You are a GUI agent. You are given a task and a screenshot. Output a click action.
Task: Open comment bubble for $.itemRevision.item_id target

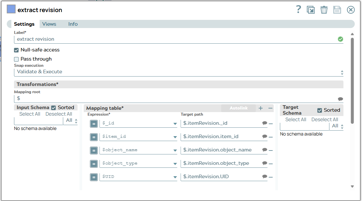(x=265, y=136)
